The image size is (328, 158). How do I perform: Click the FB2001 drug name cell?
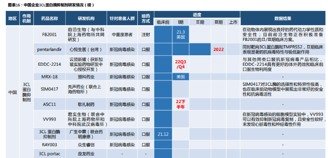(x=49, y=34)
